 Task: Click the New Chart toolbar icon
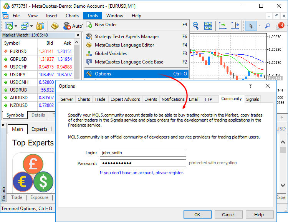(8, 26)
